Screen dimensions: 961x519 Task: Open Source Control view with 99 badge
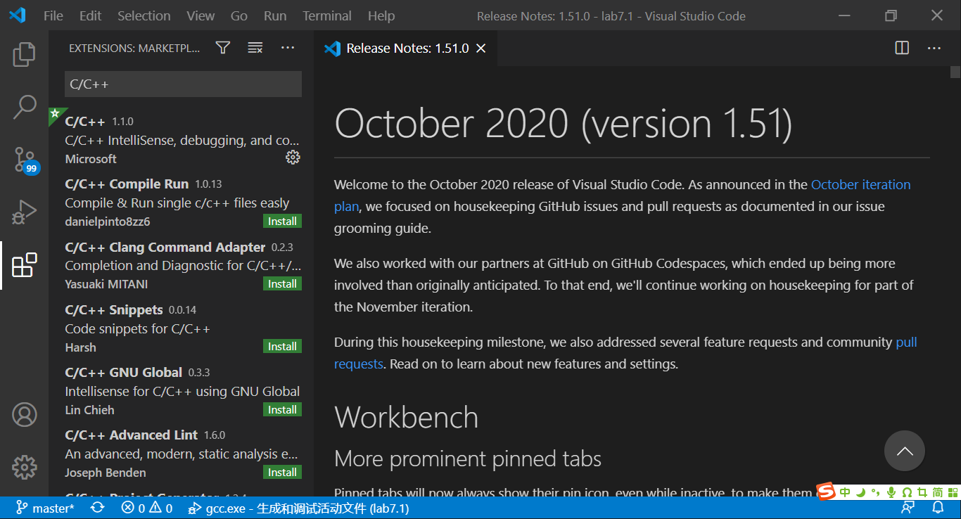click(x=25, y=160)
